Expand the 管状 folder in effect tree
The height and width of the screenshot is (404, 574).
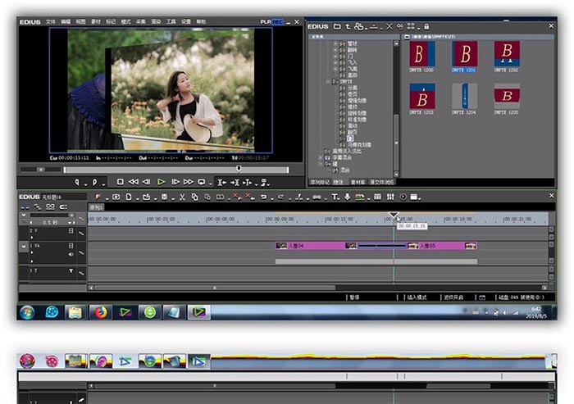[335, 43]
